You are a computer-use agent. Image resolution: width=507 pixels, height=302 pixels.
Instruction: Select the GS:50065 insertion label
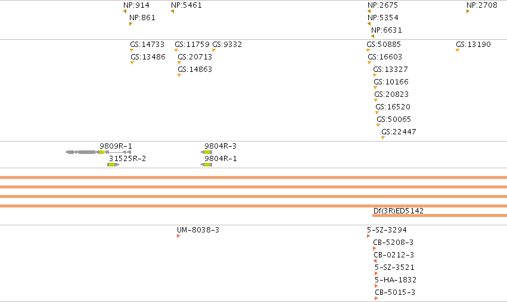(394, 119)
